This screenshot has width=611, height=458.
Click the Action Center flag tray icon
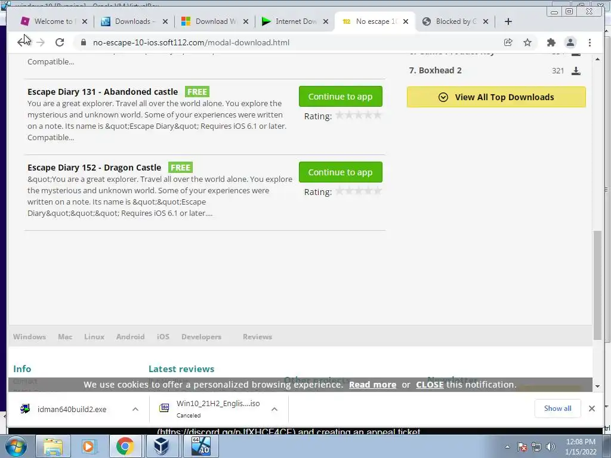(522, 447)
